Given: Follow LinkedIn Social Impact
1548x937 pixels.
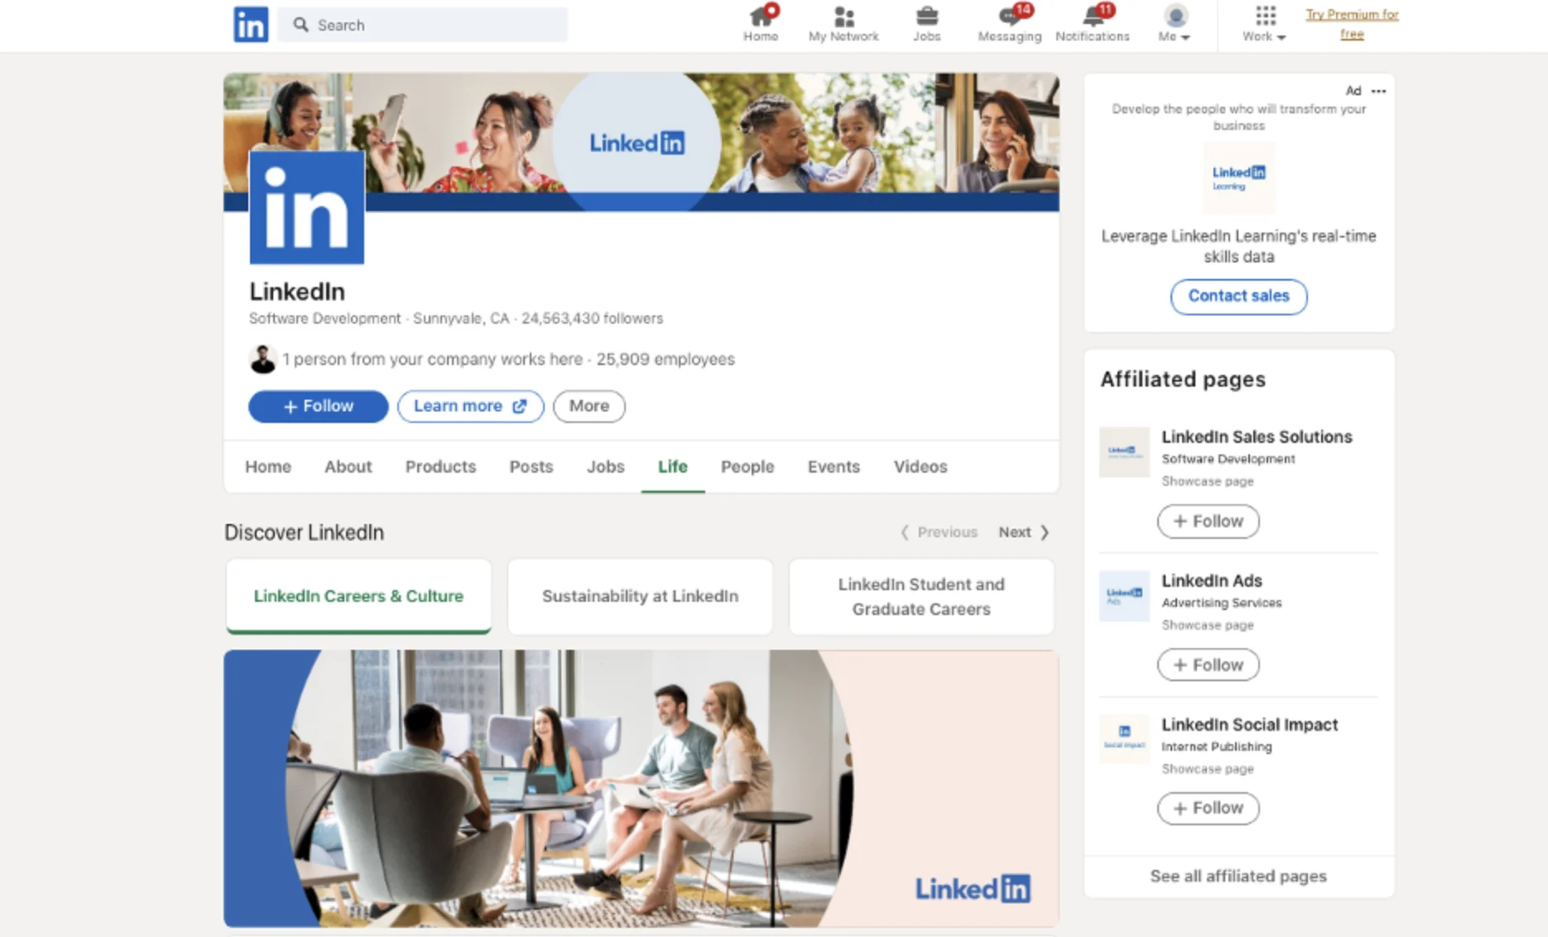Looking at the screenshot, I should coord(1208,809).
